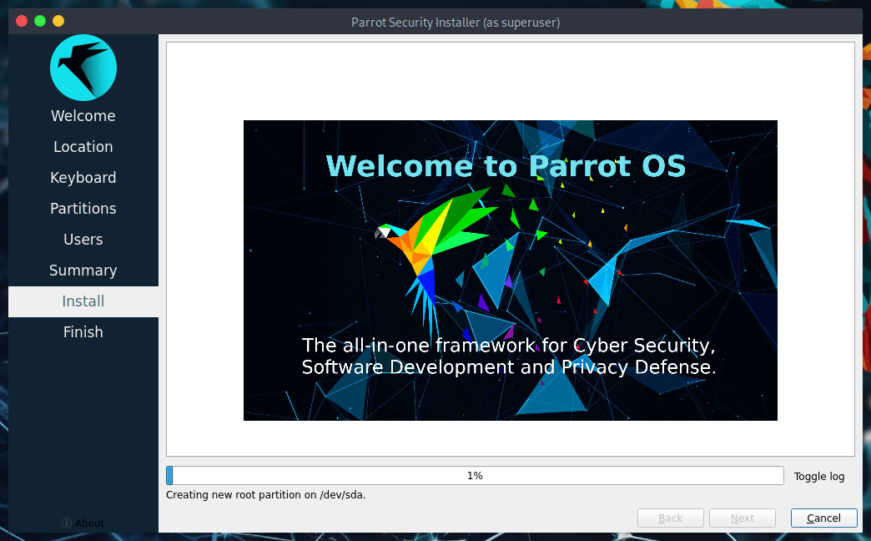Click the 1% installation progress bar
This screenshot has height=541, width=871.
click(475, 475)
